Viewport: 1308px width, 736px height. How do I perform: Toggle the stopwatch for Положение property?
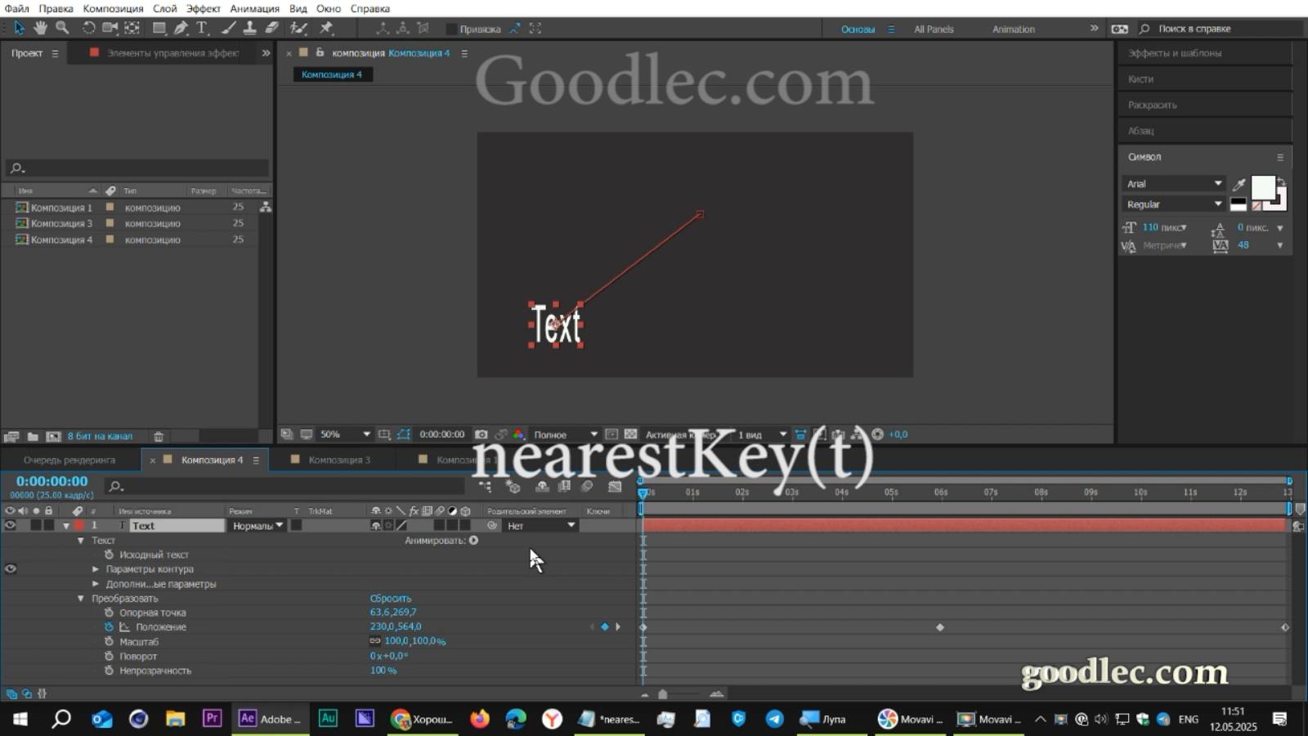[x=109, y=626]
